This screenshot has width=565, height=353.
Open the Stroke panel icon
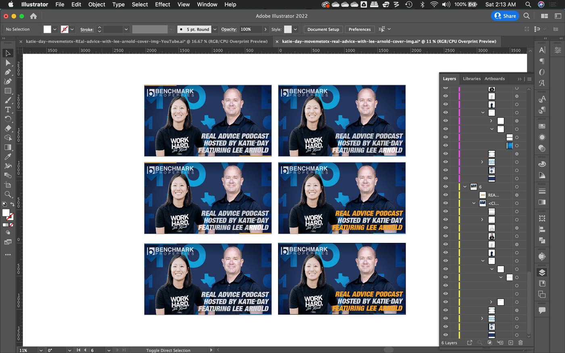click(542, 191)
